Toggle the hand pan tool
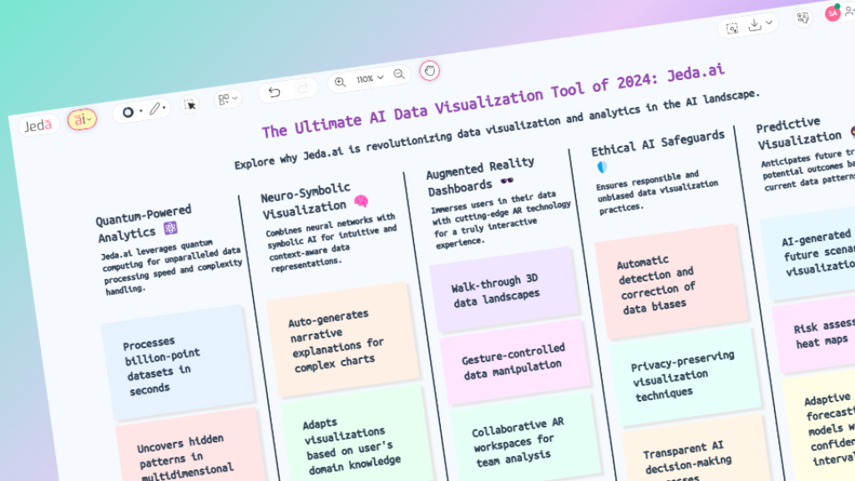Screen dimensions: 855x481 [429, 70]
